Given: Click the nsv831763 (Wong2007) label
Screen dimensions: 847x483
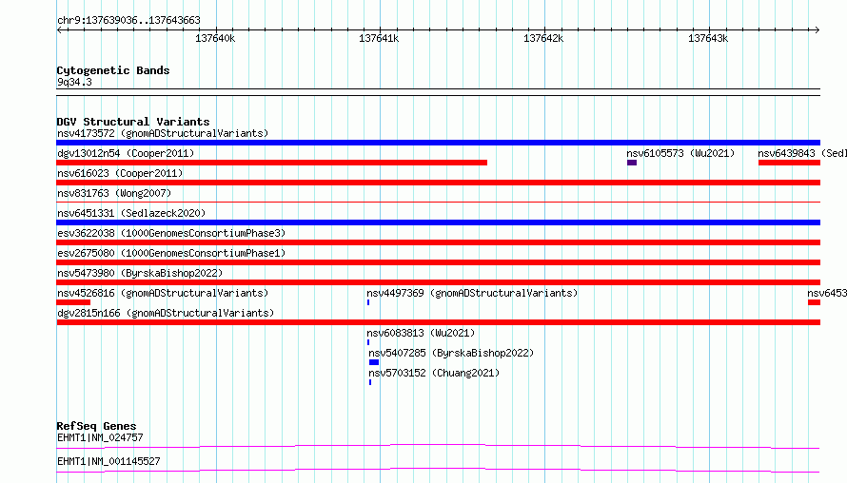Looking at the screenshot, I should (114, 193).
